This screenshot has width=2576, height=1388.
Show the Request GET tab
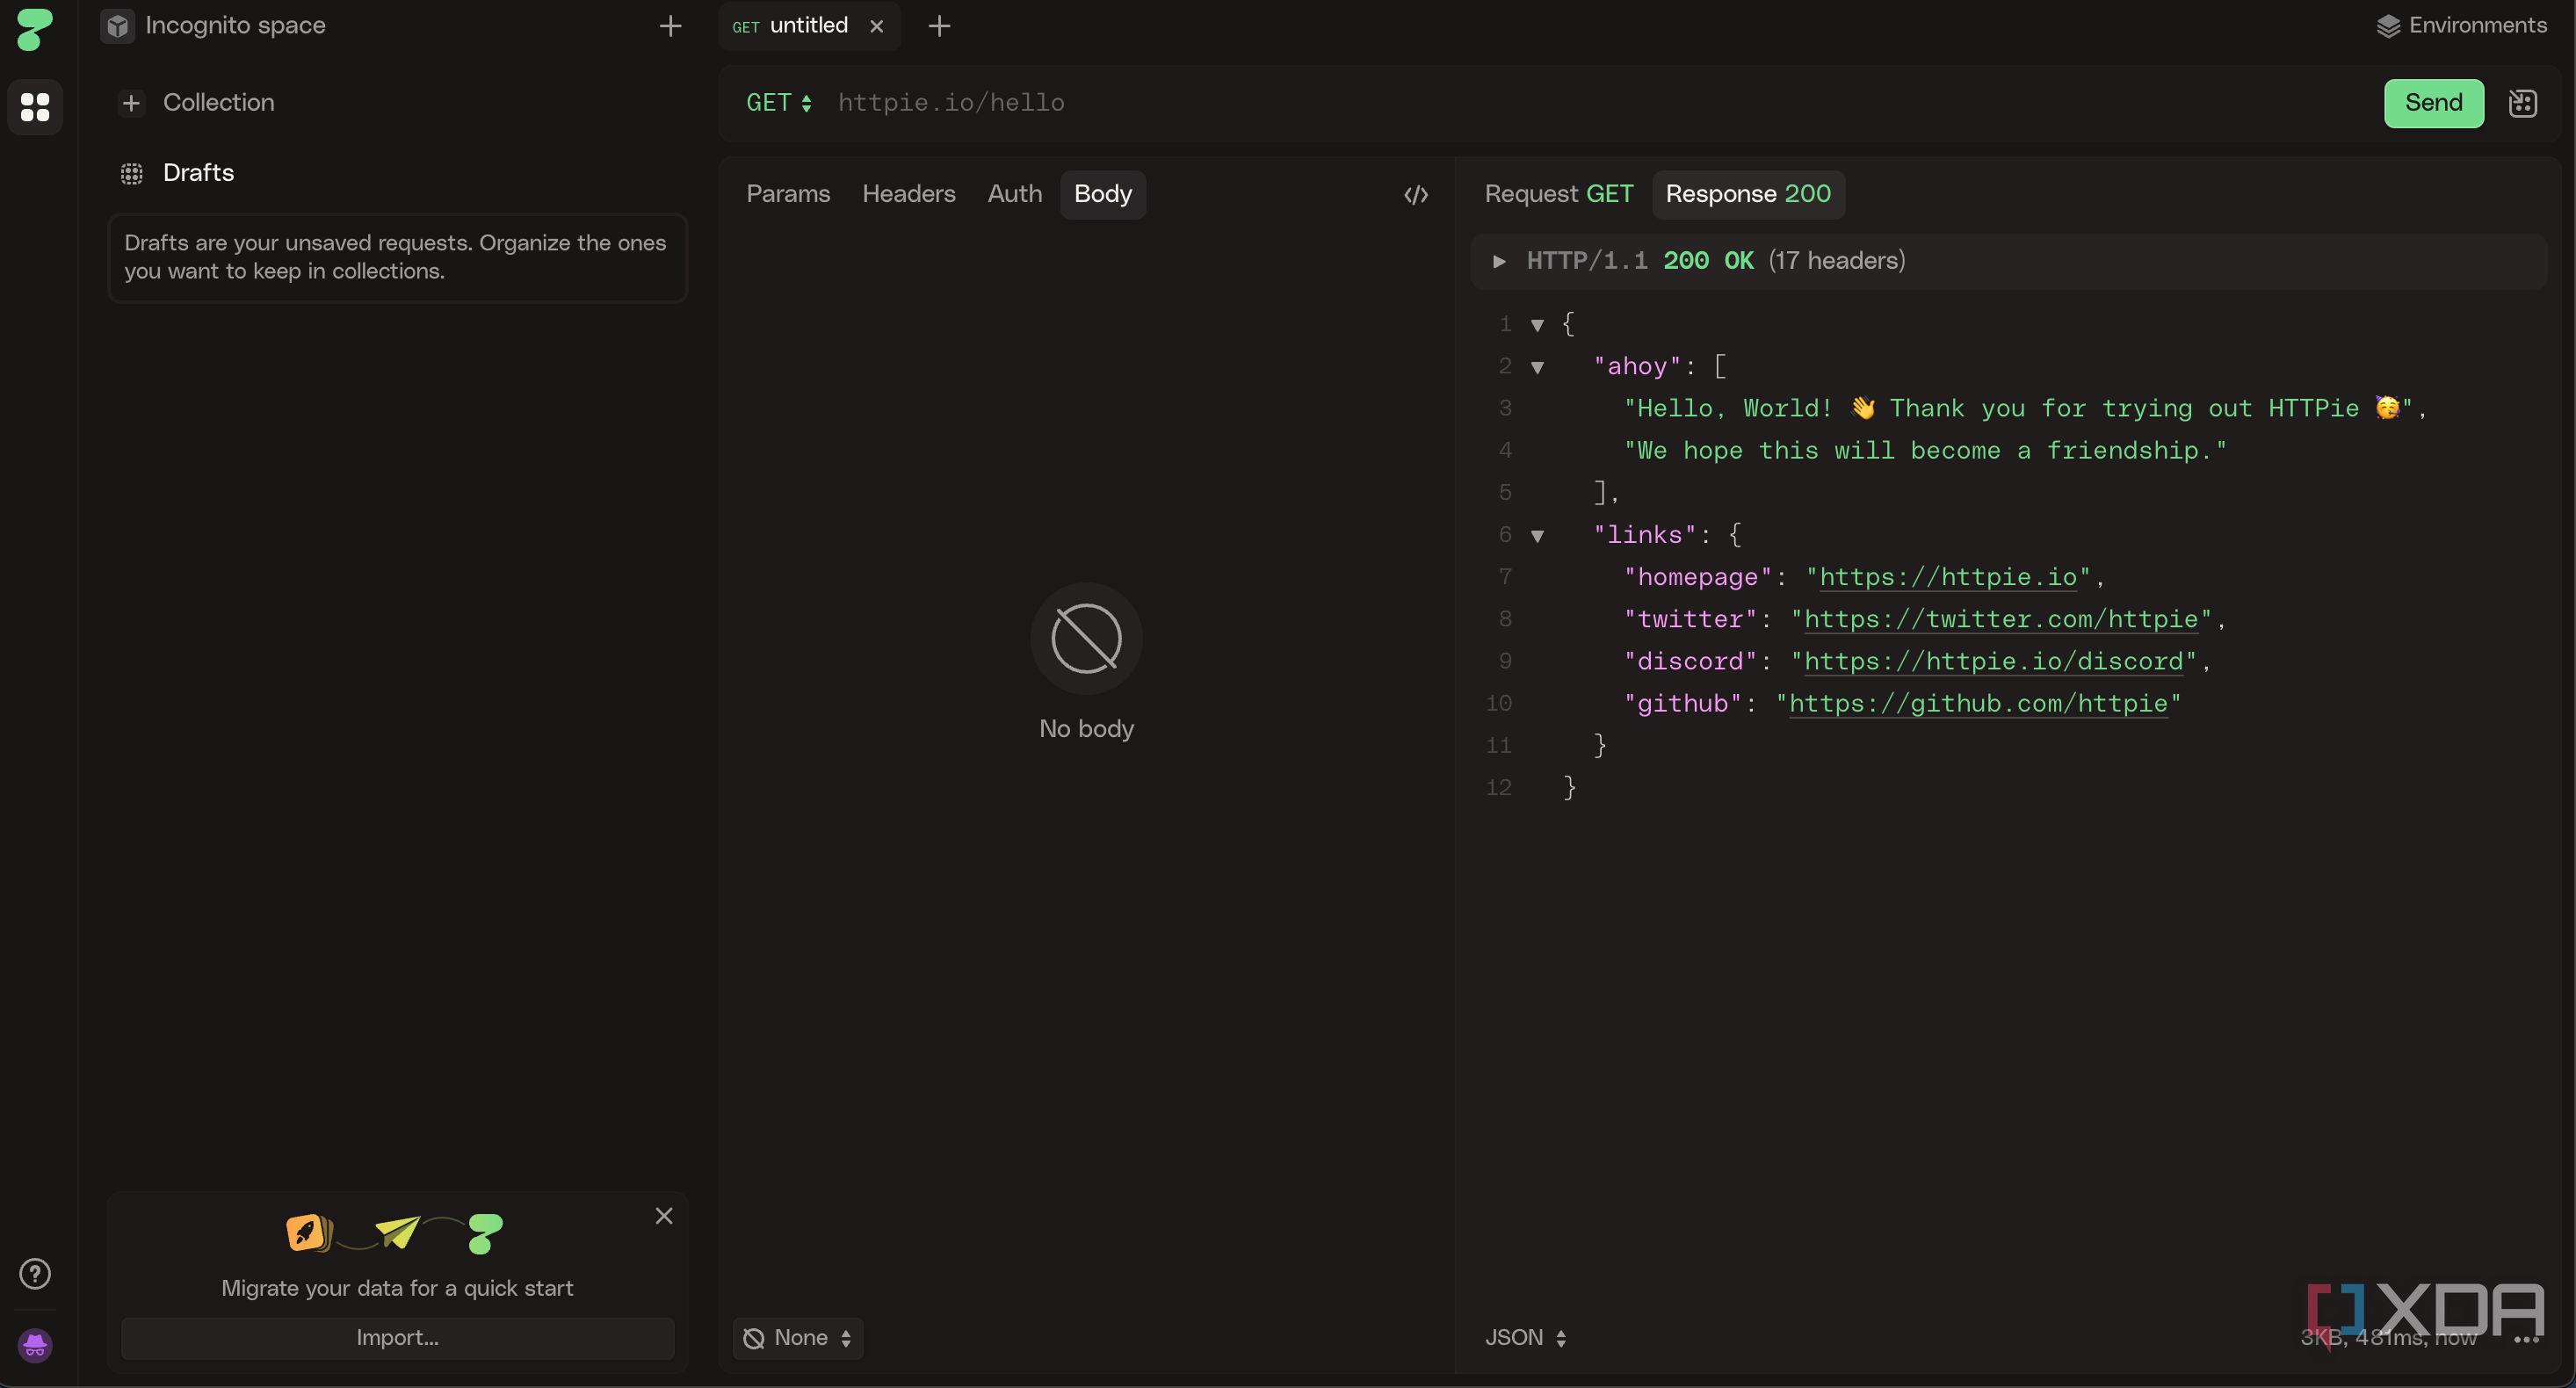point(1559,194)
